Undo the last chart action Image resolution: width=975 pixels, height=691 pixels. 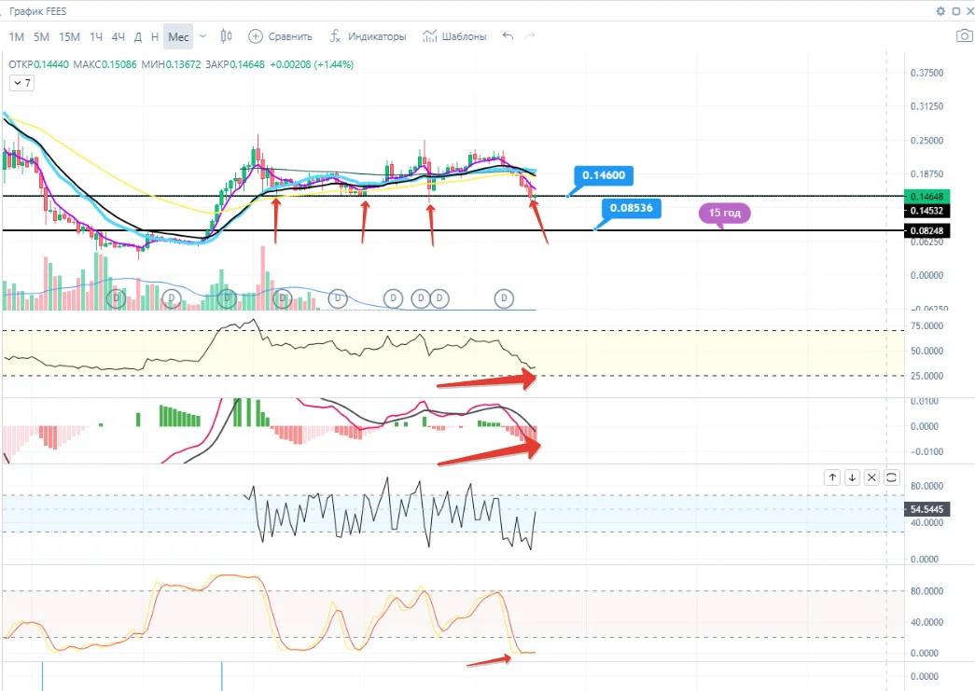click(x=508, y=36)
